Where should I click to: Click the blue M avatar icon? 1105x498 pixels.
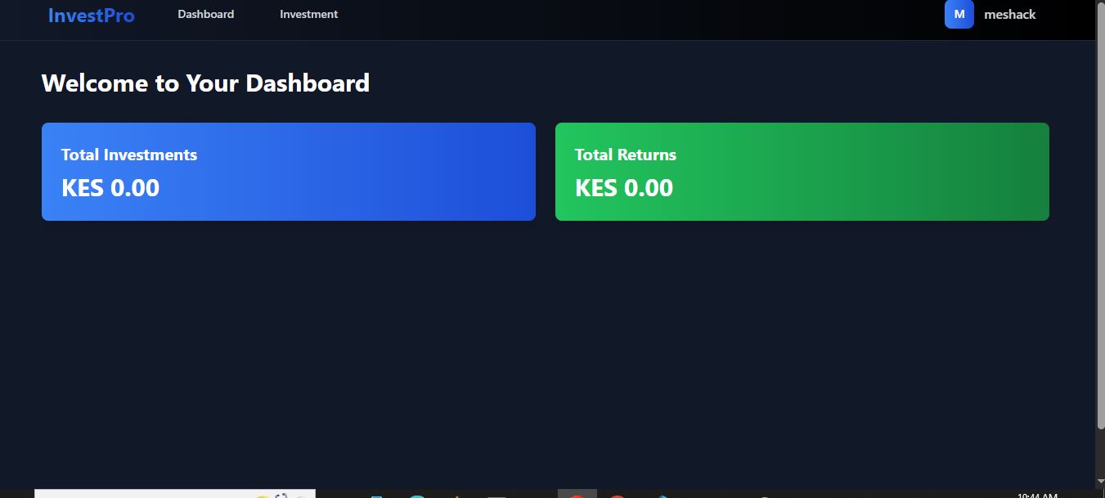click(959, 14)
